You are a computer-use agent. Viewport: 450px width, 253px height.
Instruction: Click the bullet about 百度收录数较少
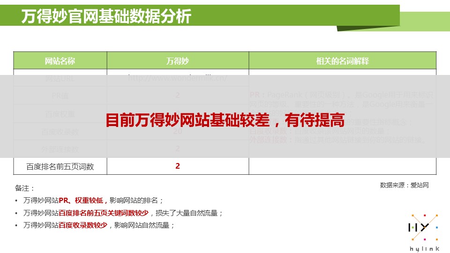pos(99,225)
